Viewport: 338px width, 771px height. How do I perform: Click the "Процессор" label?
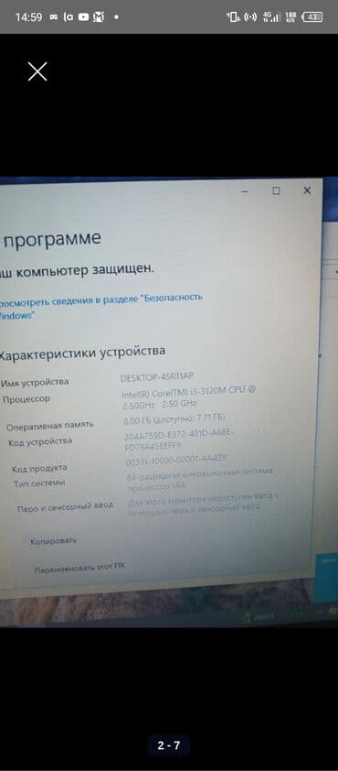point(26,400)
